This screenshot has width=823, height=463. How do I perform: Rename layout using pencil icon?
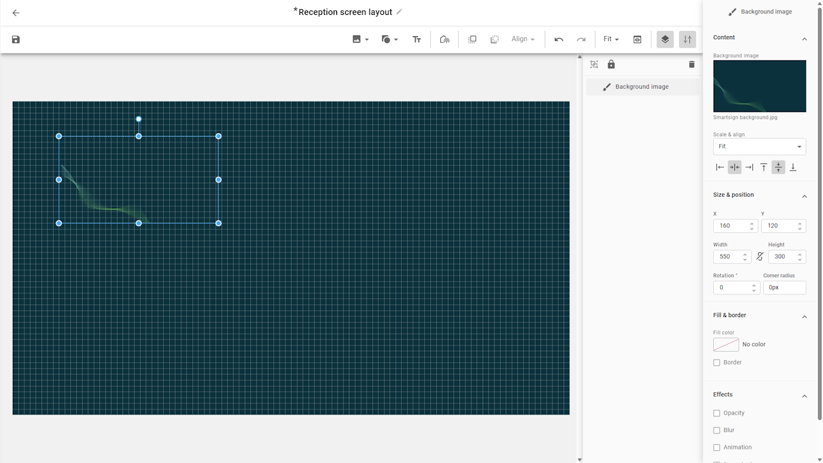coord(399,12)
